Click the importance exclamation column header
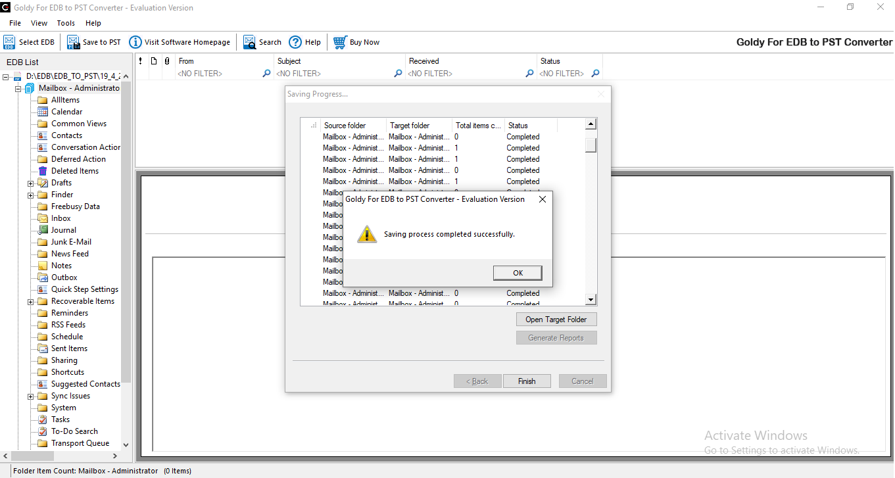The width and height of the screenshot is (895, 478). pyautogui.click(x=140, y=61)
